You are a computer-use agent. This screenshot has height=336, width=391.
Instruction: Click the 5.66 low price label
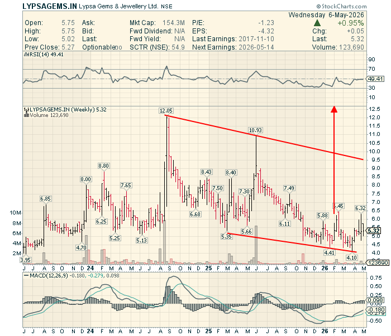pos(247,232)
